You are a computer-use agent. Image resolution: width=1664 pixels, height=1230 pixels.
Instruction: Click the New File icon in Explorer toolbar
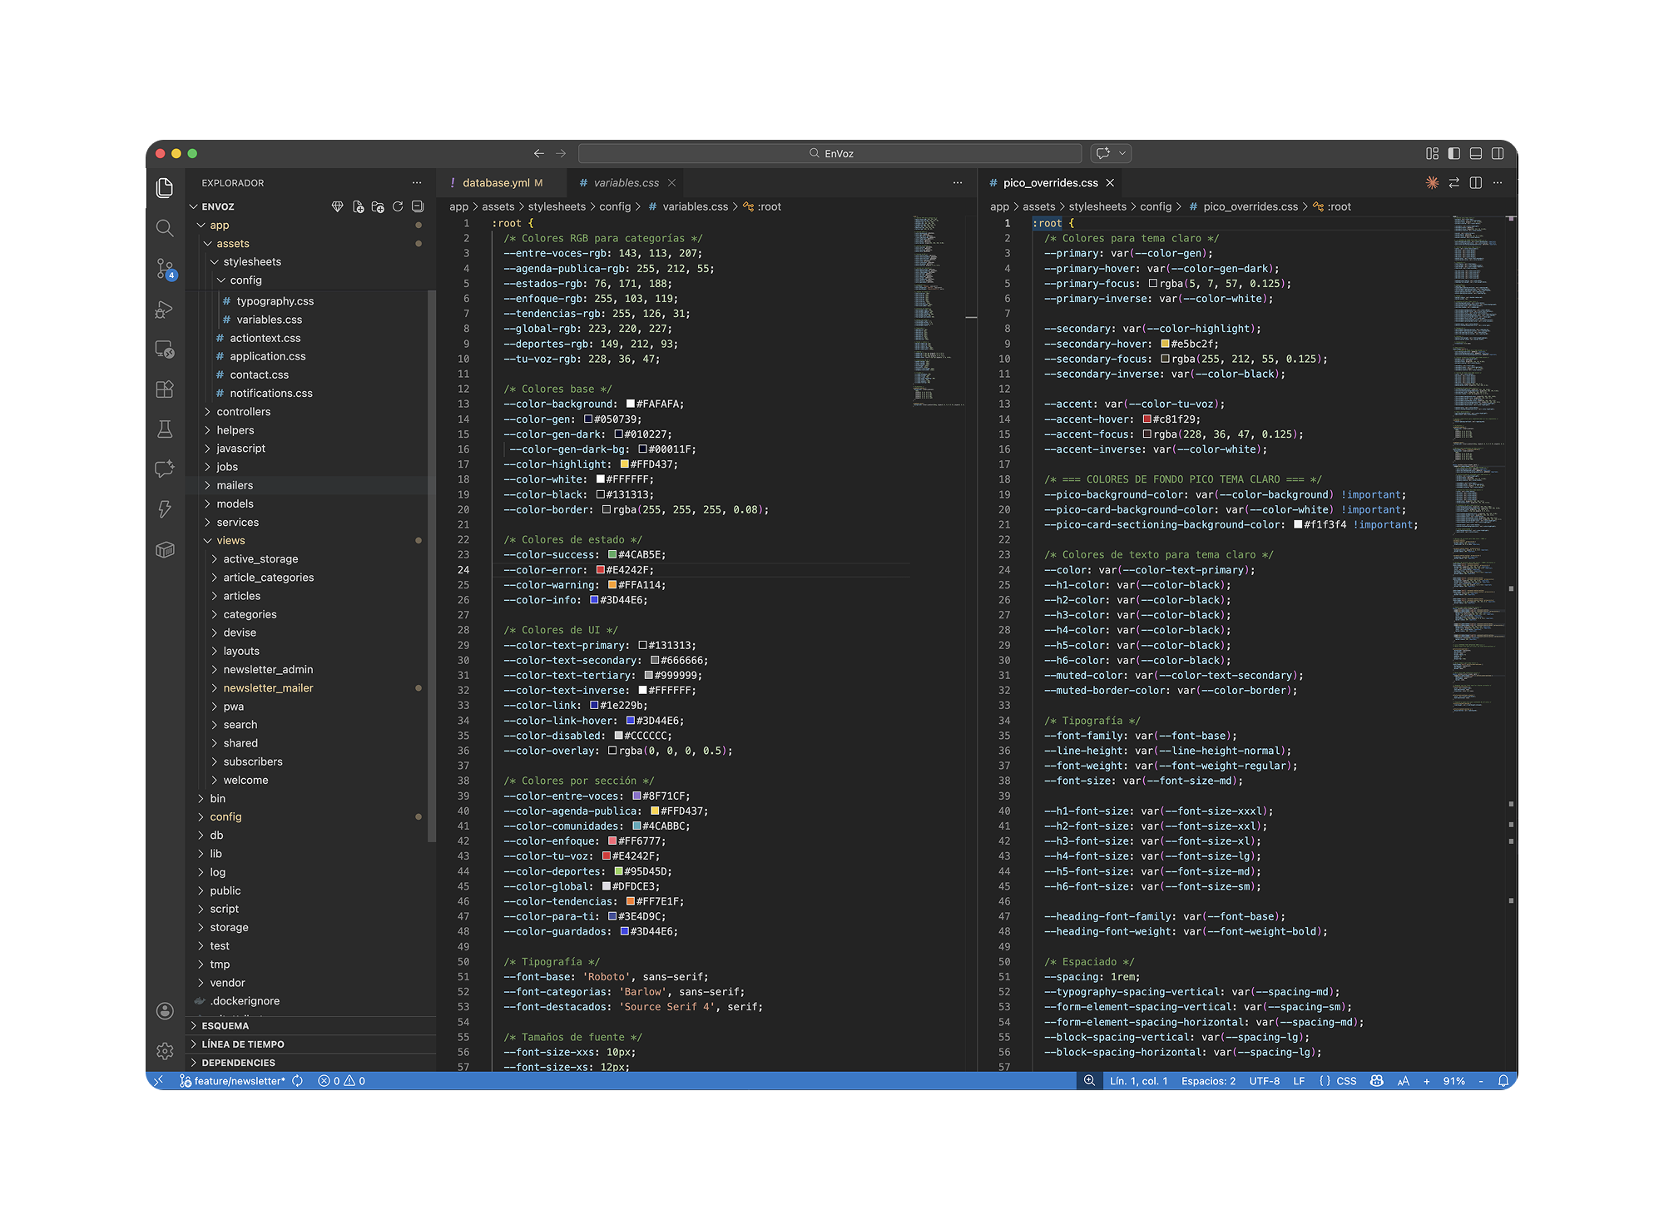click(358, 206)
